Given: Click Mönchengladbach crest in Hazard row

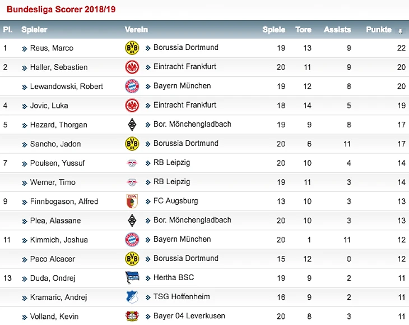Looking at the screenshot, I should pyautogui.click(x=132, y=125).
